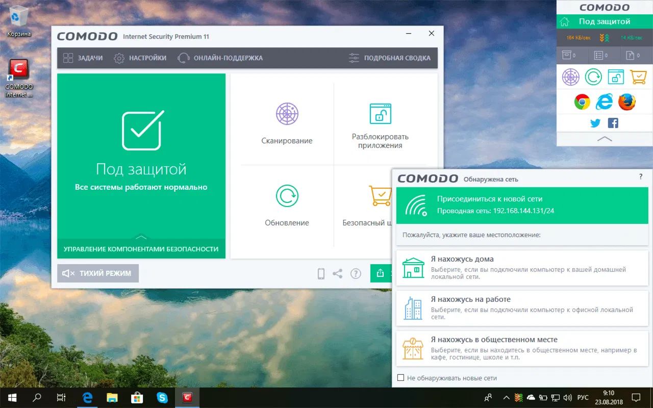Open the purple Scan icon in the widget
This screenshot has height=408, width=653.
point(570,76)
